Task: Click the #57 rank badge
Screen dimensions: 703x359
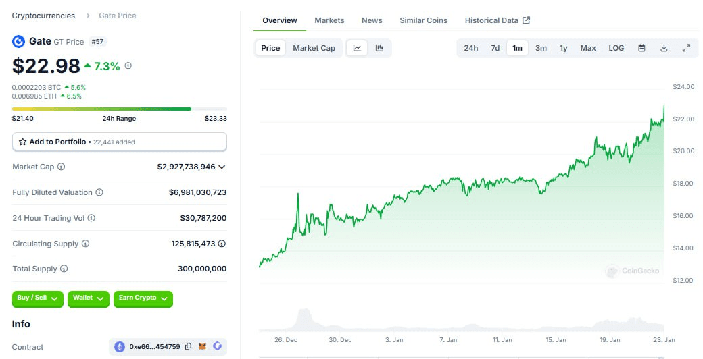Action: coord(97,42)
